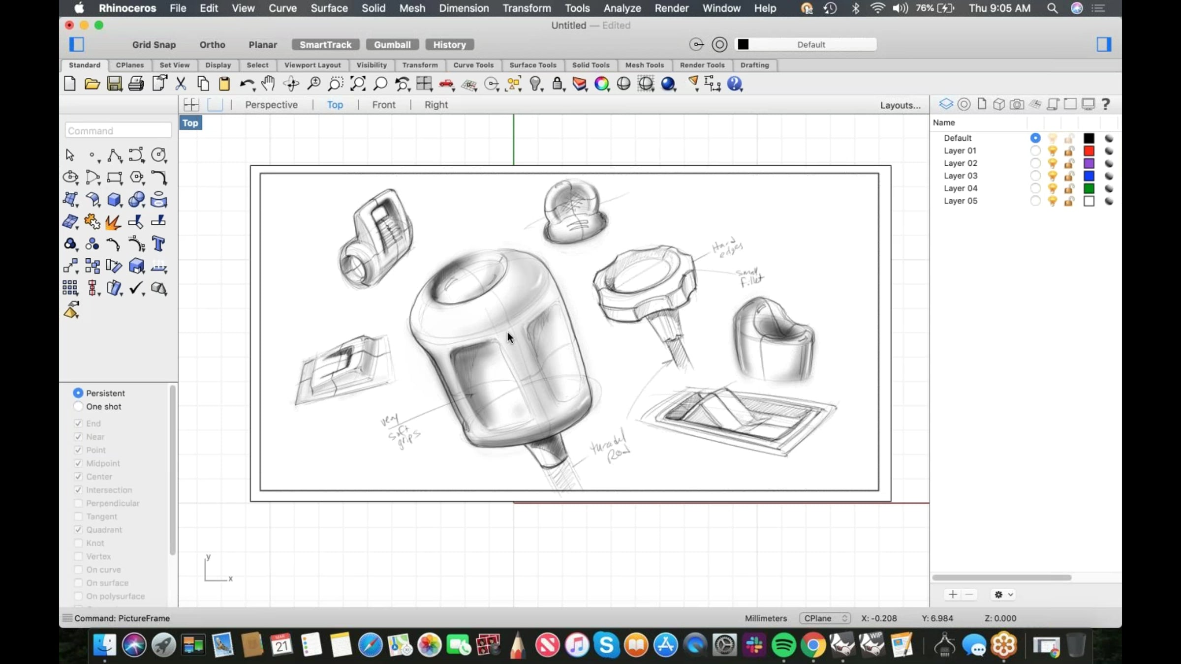Change the purple color swatch of Layer 02
Screen dimensions: 1181x664
click(x=1089, y=163)
